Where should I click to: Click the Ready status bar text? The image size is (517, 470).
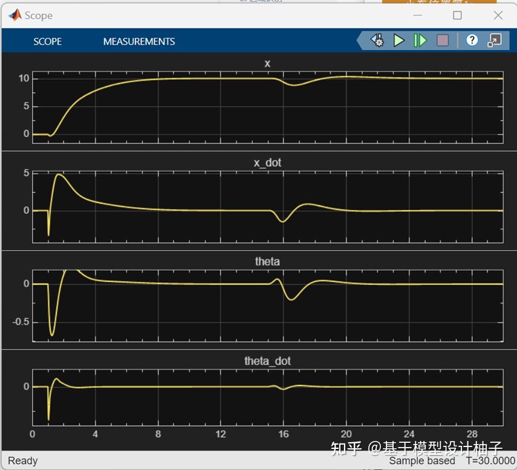pyautogui.click(x=22, y=460)
